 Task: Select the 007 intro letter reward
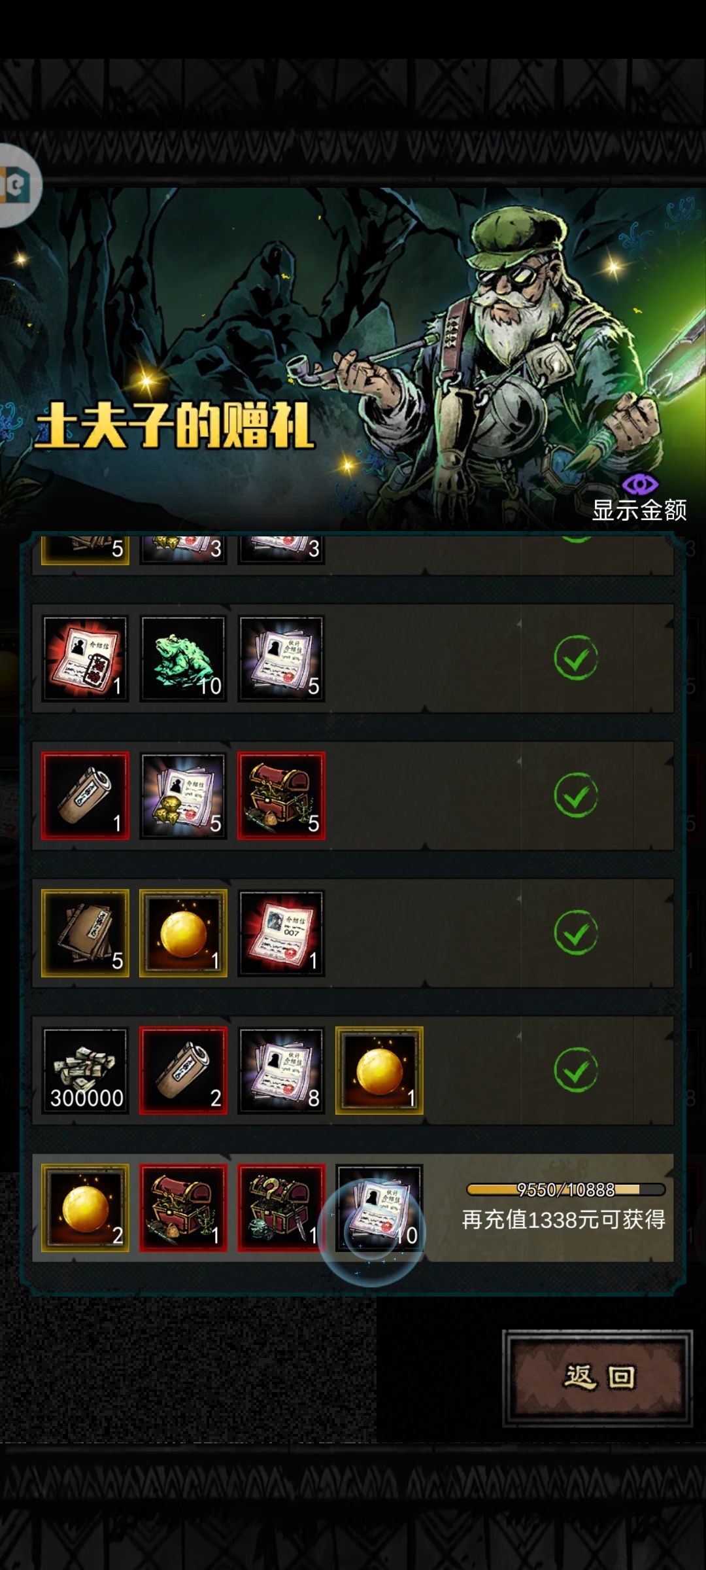(x=281, y=933)
